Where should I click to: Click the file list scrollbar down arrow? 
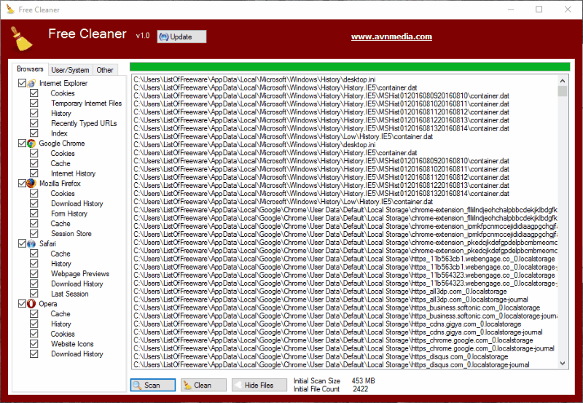[x=563, y=363]
